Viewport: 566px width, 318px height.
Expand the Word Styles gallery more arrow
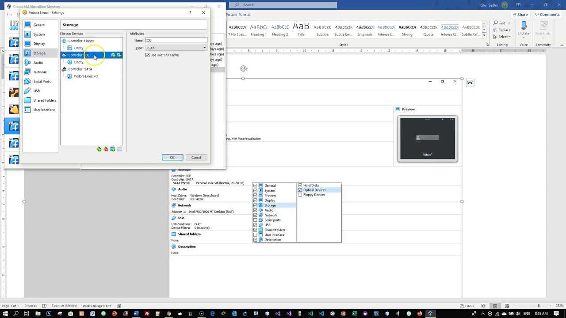click(x=484, y=35)
